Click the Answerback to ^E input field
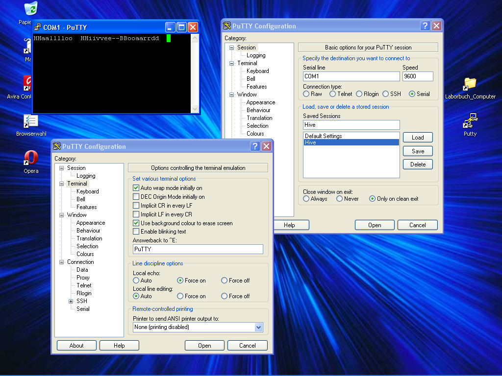The height and width of the screenshot is (376, 502). [198, 249]
